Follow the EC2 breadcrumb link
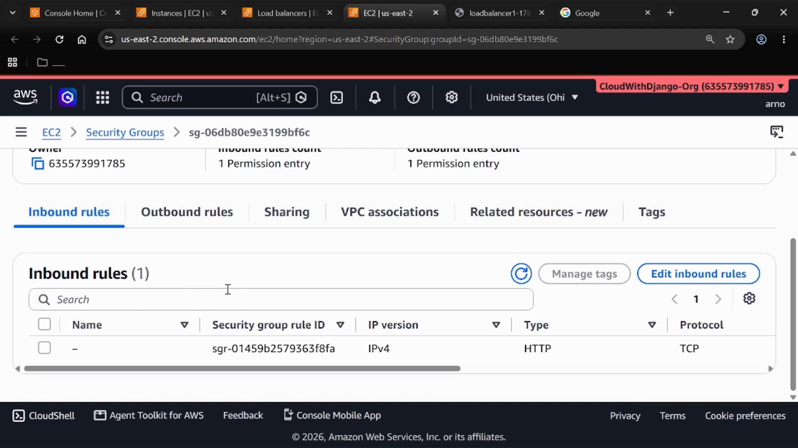Viewport: 798px width, 448px height. click(52, 132)
